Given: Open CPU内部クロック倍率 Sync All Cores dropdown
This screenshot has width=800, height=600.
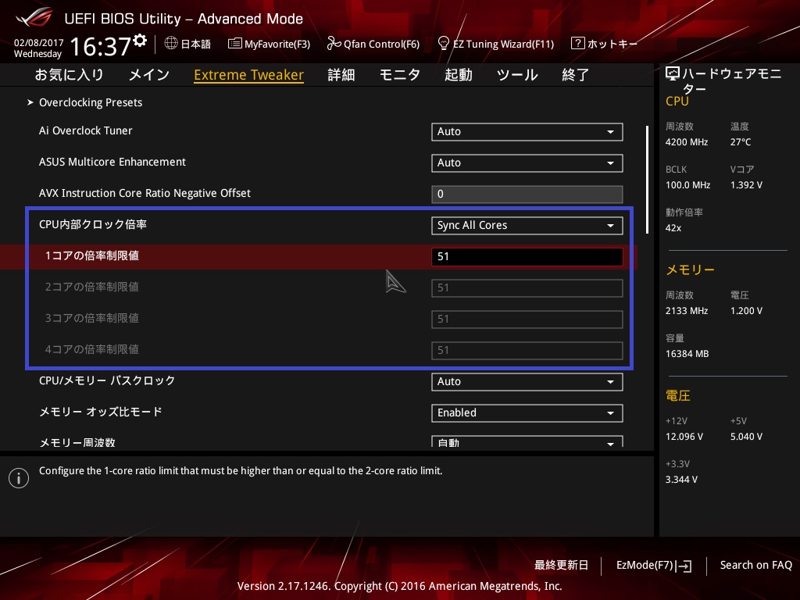Looking at the screenshot, I should click(527, 226).
